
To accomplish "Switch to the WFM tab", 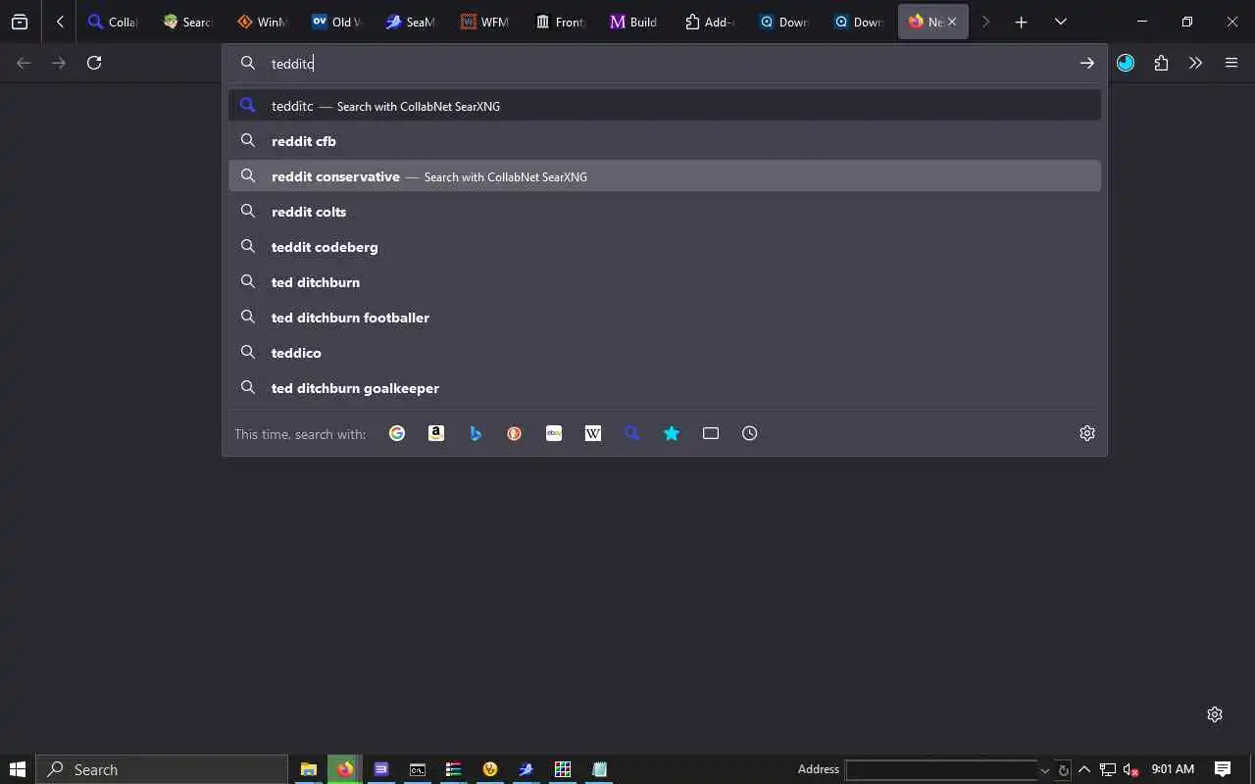I will point(486,22).
